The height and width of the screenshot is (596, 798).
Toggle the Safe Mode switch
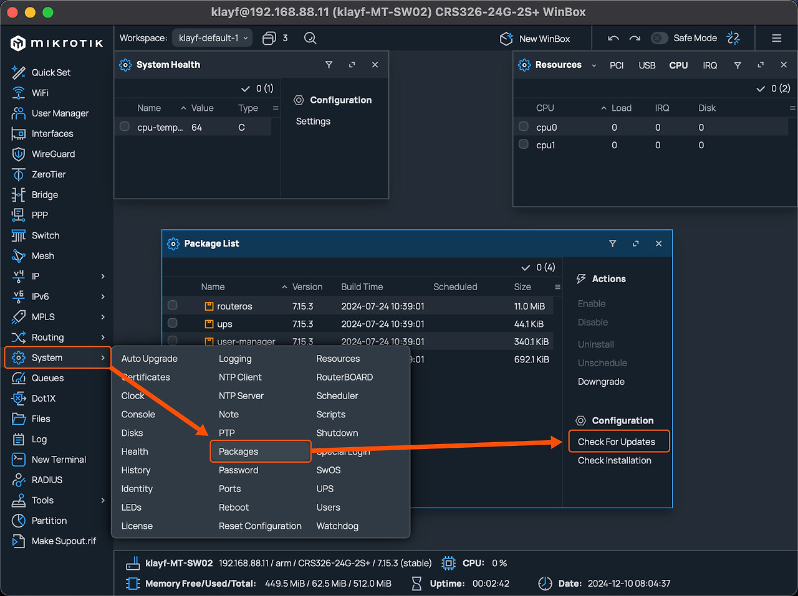pyautogui.click(x=659, y=38)
